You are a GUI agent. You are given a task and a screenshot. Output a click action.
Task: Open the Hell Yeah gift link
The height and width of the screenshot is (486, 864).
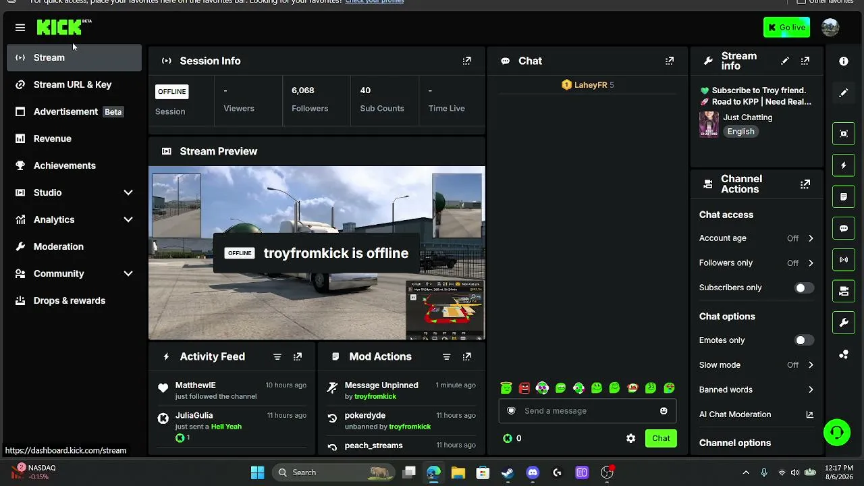click(x=226, y=427)
